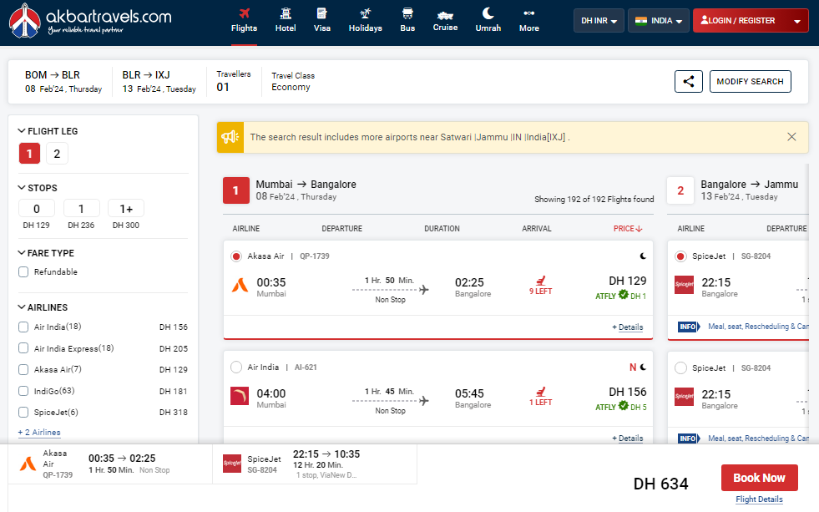The width and height of the screenshot is (819, 512).
Task: Tick the Refundable fare type checkbox
Action: coord(23,271)
